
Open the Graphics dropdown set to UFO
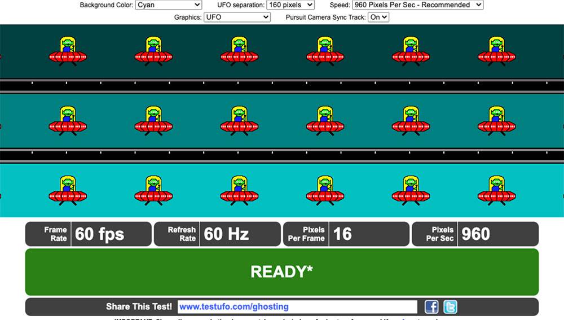pyautogui.click(x=237, y=17)
